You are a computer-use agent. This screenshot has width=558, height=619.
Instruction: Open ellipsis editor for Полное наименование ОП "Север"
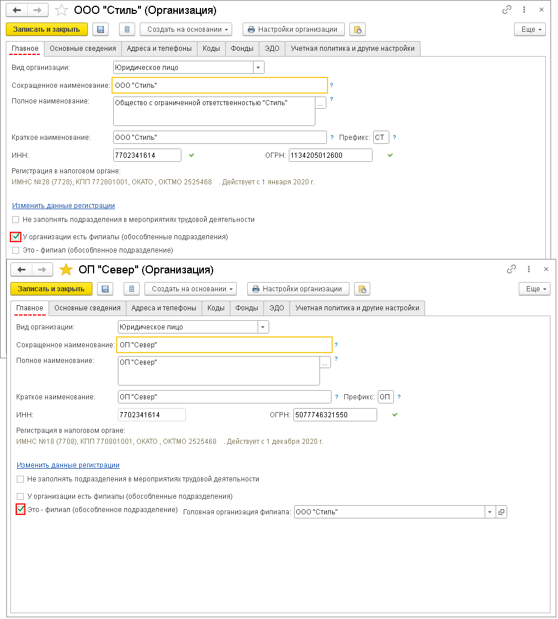pos(325,362)
